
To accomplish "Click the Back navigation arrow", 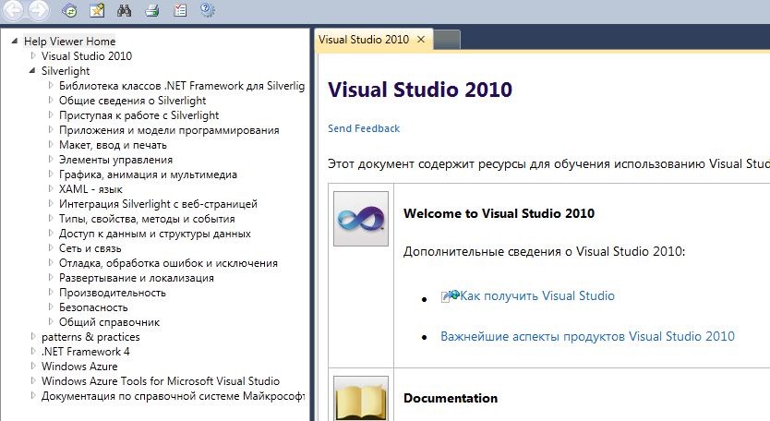I will 14,11.
